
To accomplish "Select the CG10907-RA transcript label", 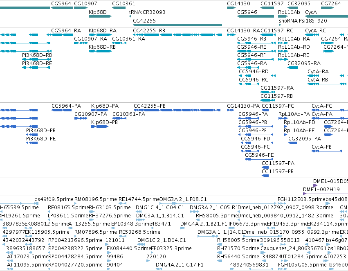I will (90, 38).
